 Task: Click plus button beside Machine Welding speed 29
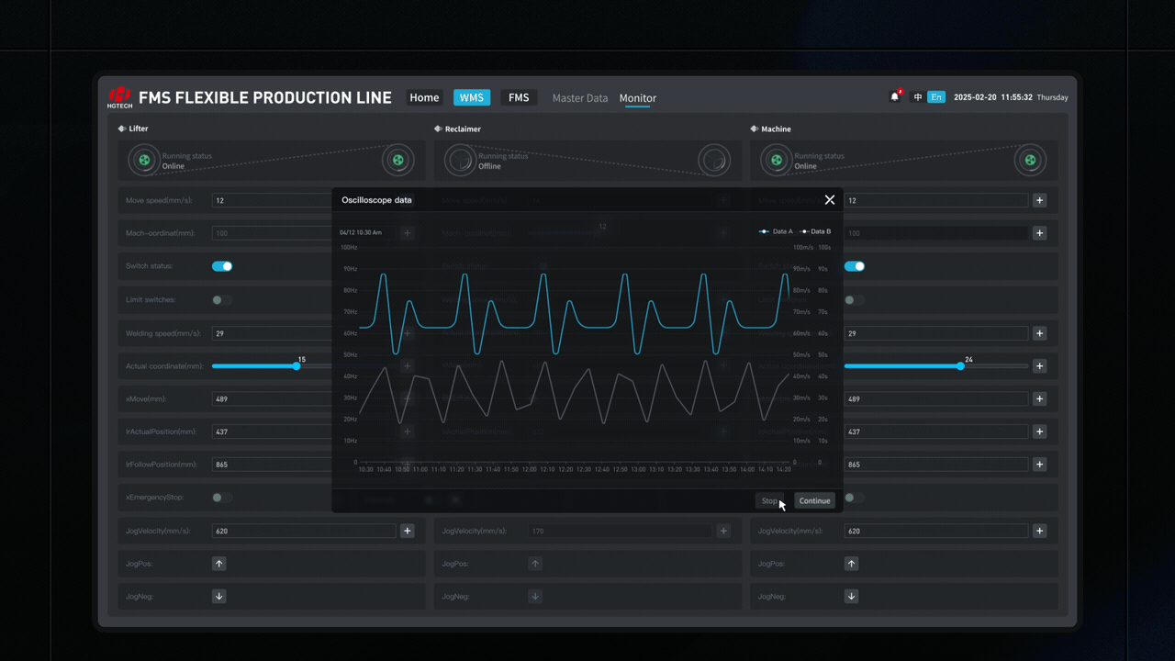click(1039, 333)
